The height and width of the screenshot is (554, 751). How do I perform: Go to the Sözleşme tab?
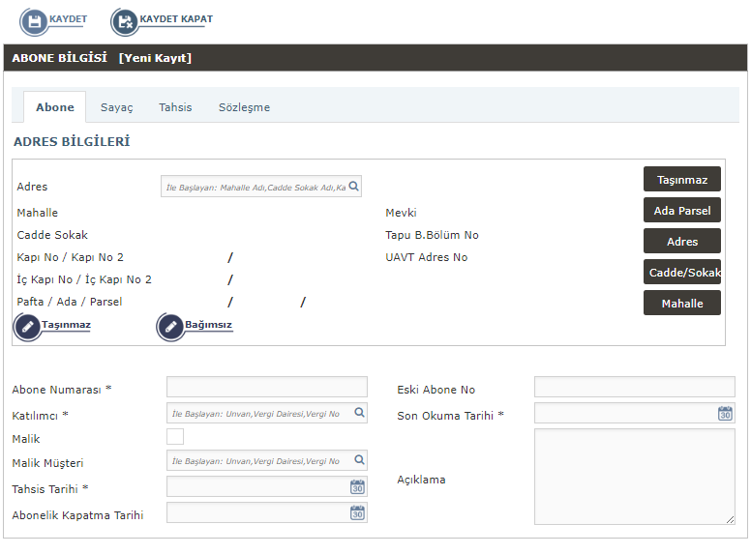pyautogui.click(x=244, y=107)
